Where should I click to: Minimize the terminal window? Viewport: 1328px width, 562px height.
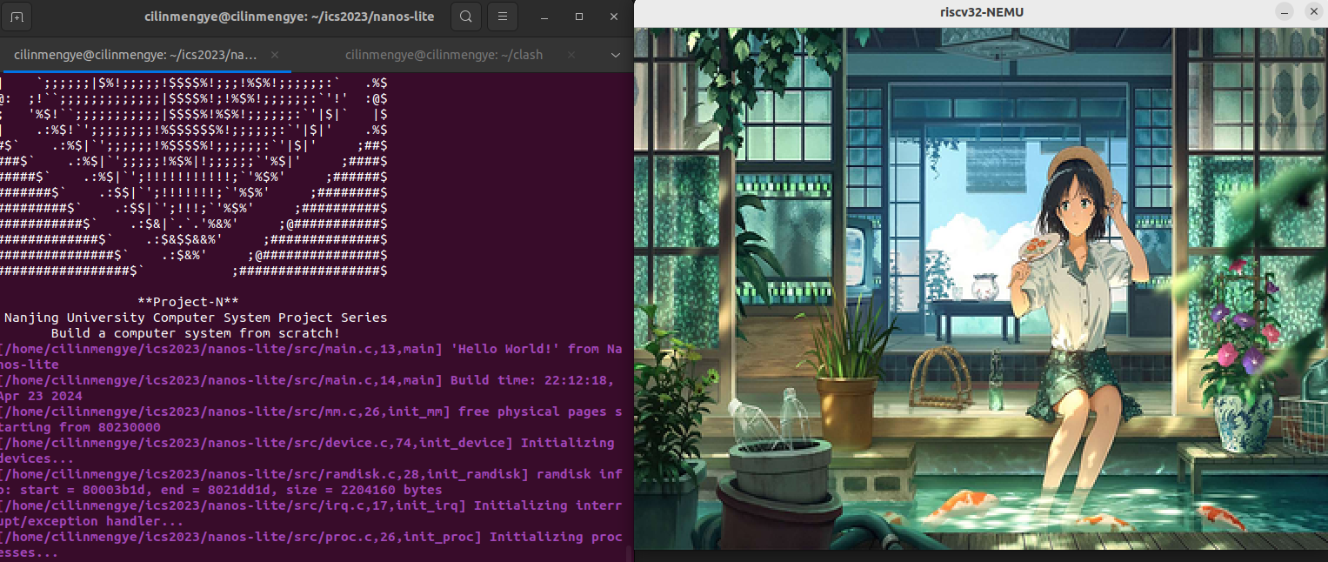(544, 17)
